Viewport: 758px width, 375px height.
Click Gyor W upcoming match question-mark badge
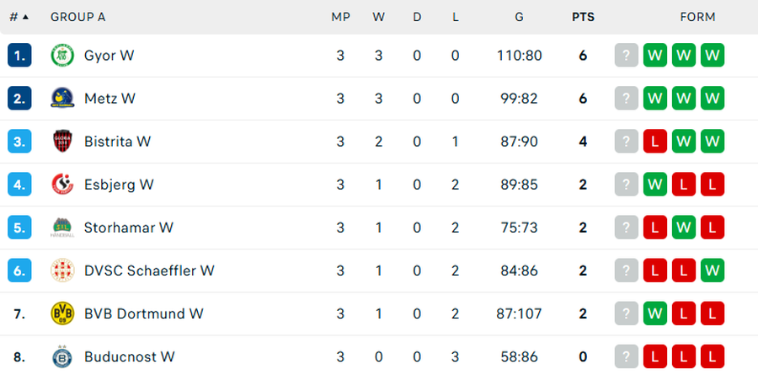pos(626,56)
